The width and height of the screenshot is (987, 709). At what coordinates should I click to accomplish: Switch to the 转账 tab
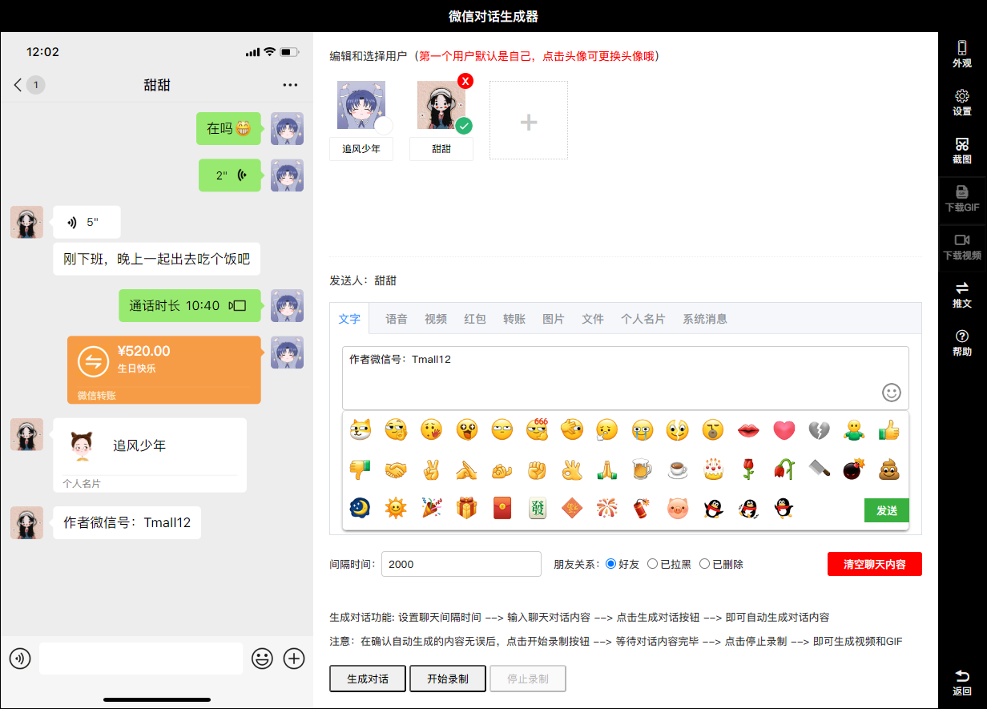click(514, 319)
